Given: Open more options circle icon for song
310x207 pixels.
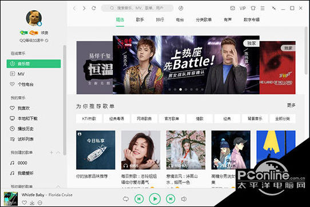Looking at the screenshot, I should point(40,202).
